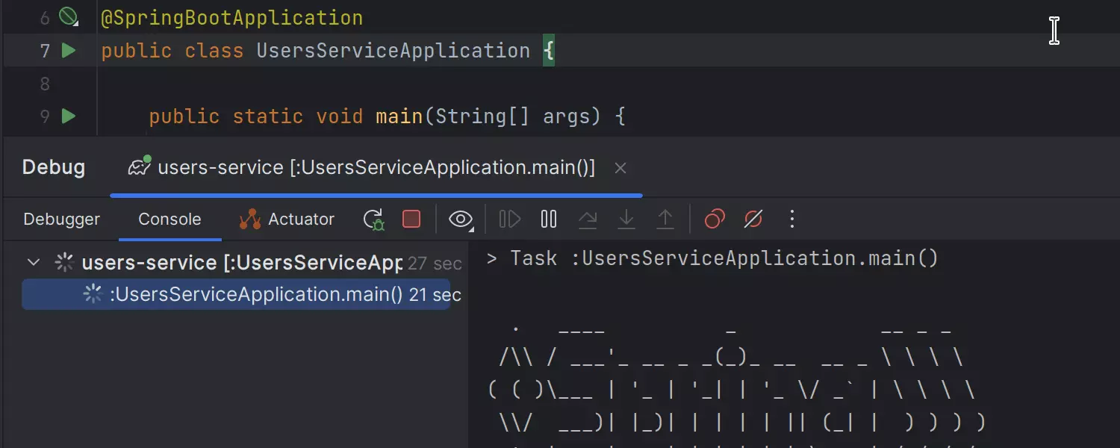The width and height of the screenshot is (1120, 448).
Task: Select the :UsersServiceApplication.main() task row
Action: (255, 295)
